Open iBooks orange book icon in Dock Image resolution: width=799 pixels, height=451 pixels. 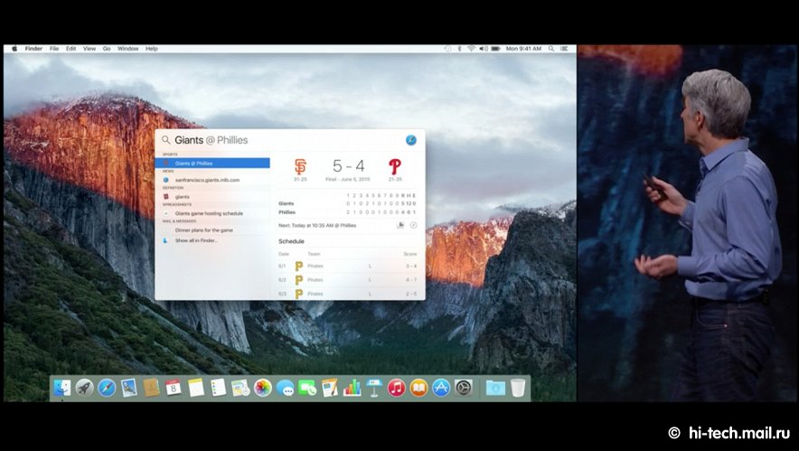[418, 388]
